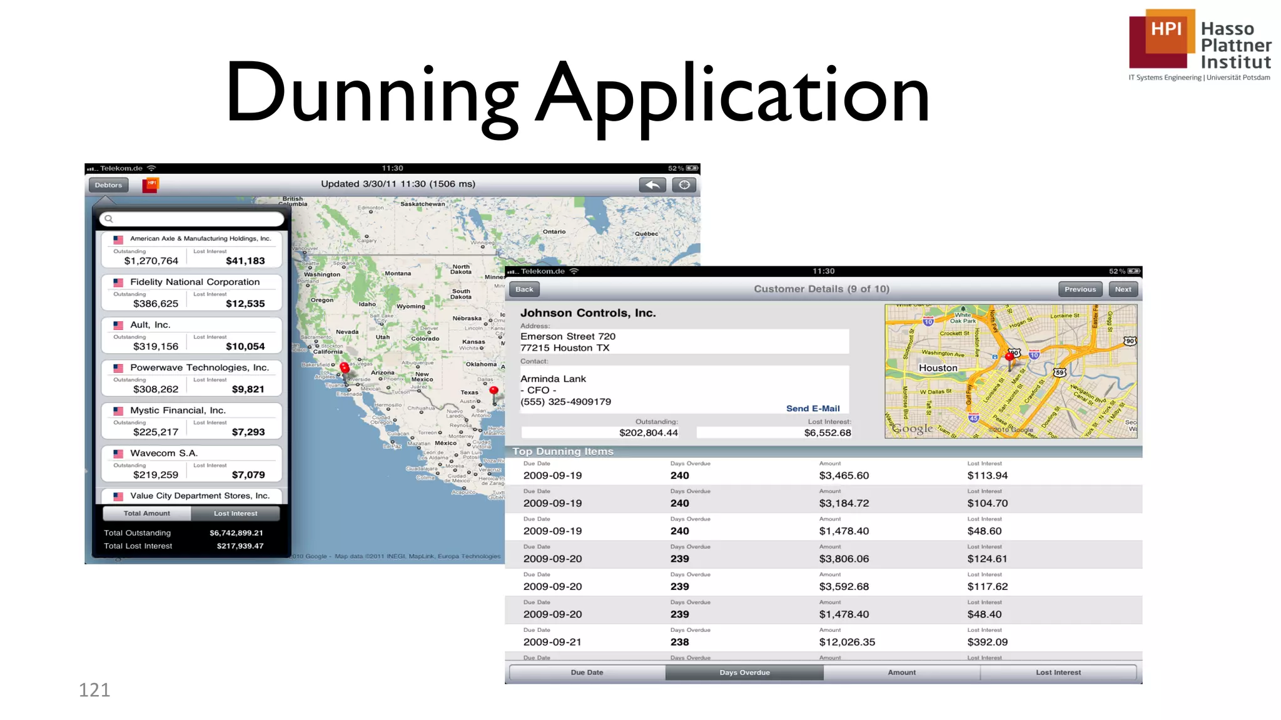Select dunning item with amount $3,592.68
The image size is (1281, 720).
click(x=824, y=582)
